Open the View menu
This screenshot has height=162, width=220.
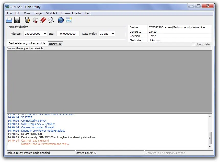[27, 13]
